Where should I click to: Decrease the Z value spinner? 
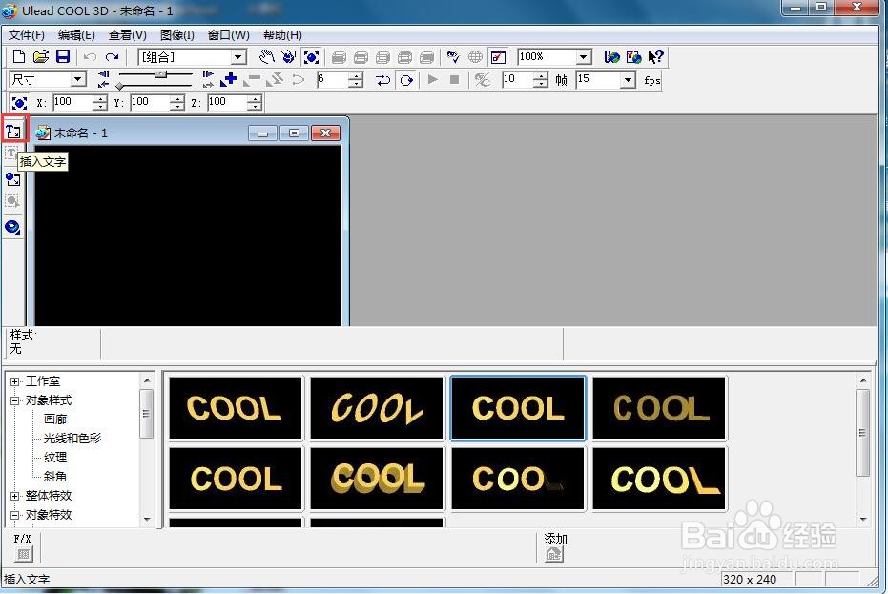[x=255, y=107]
